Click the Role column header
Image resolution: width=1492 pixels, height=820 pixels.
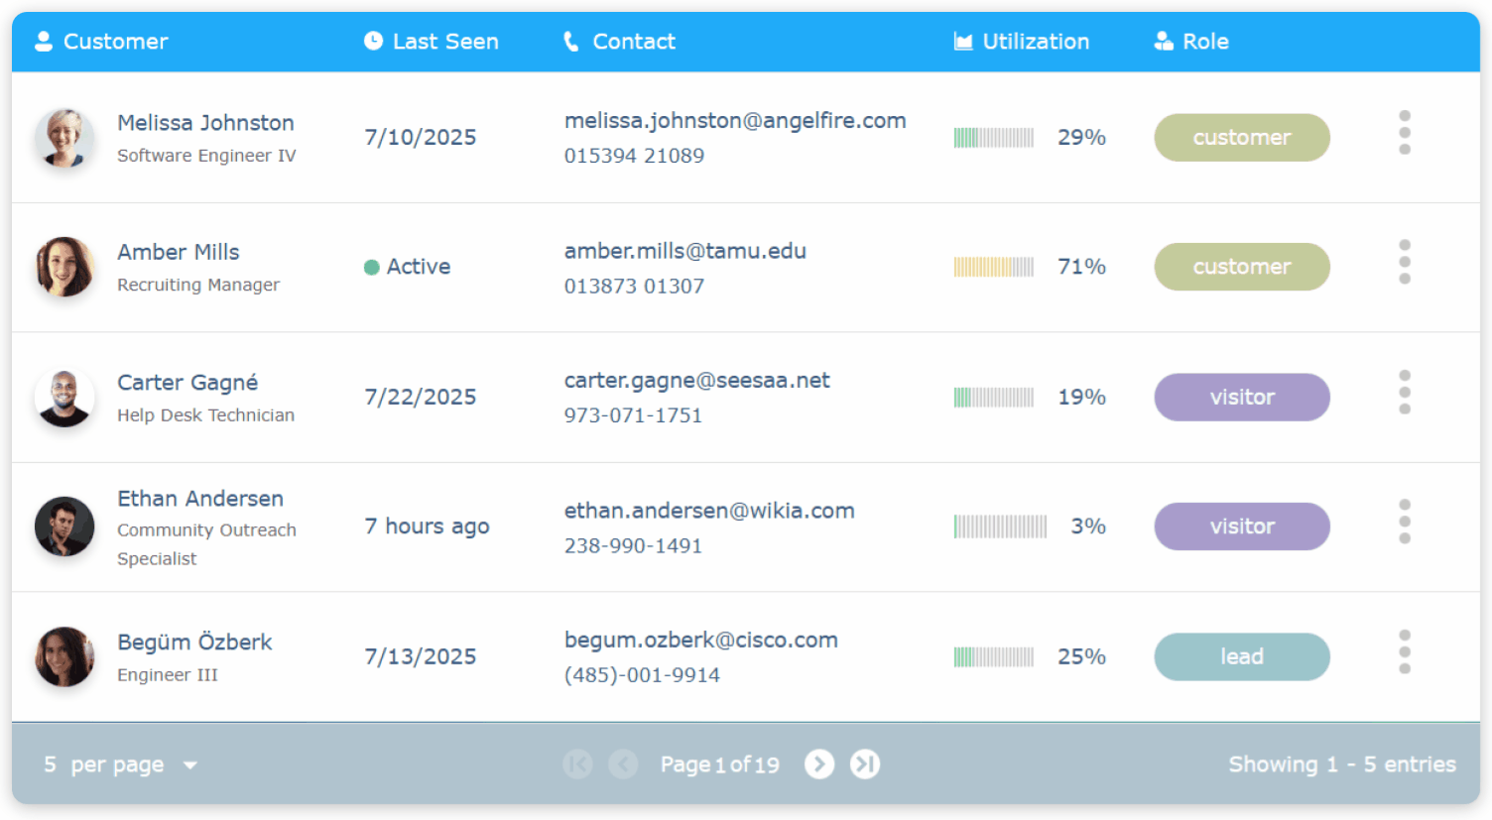(1204, 42)
